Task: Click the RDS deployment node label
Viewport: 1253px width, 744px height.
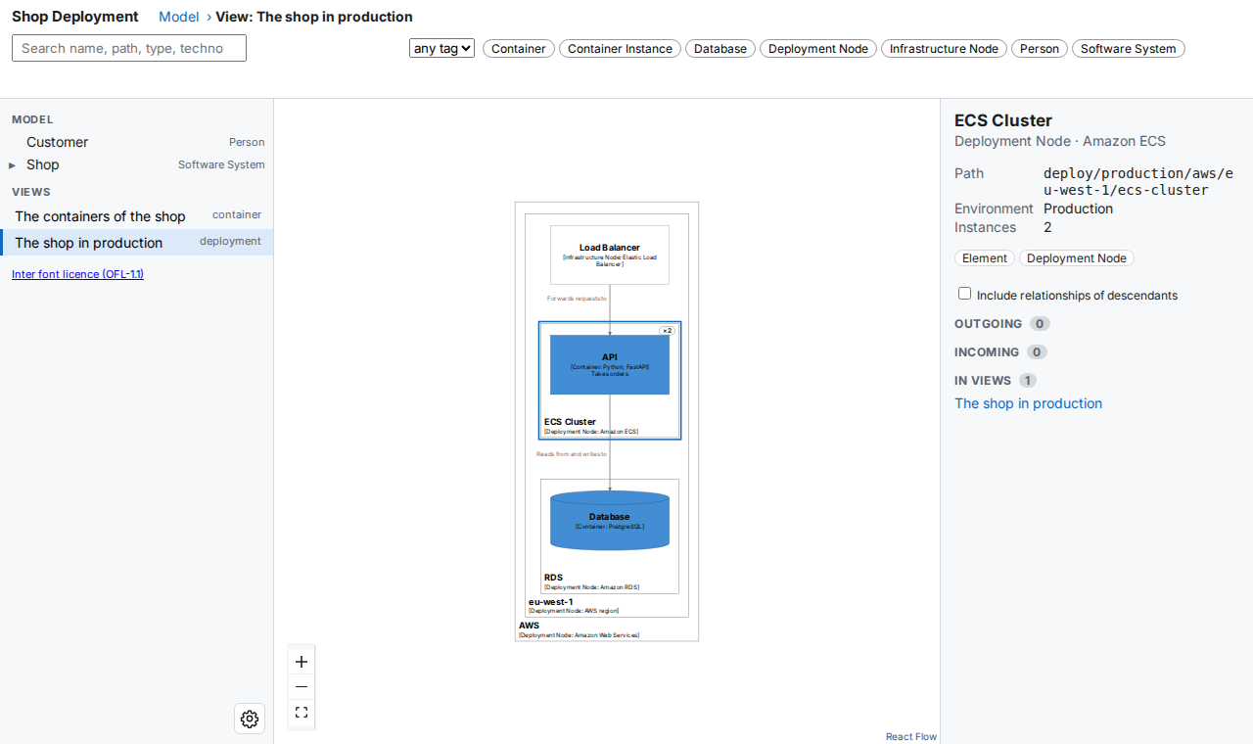Action: [x=553, y=578]
